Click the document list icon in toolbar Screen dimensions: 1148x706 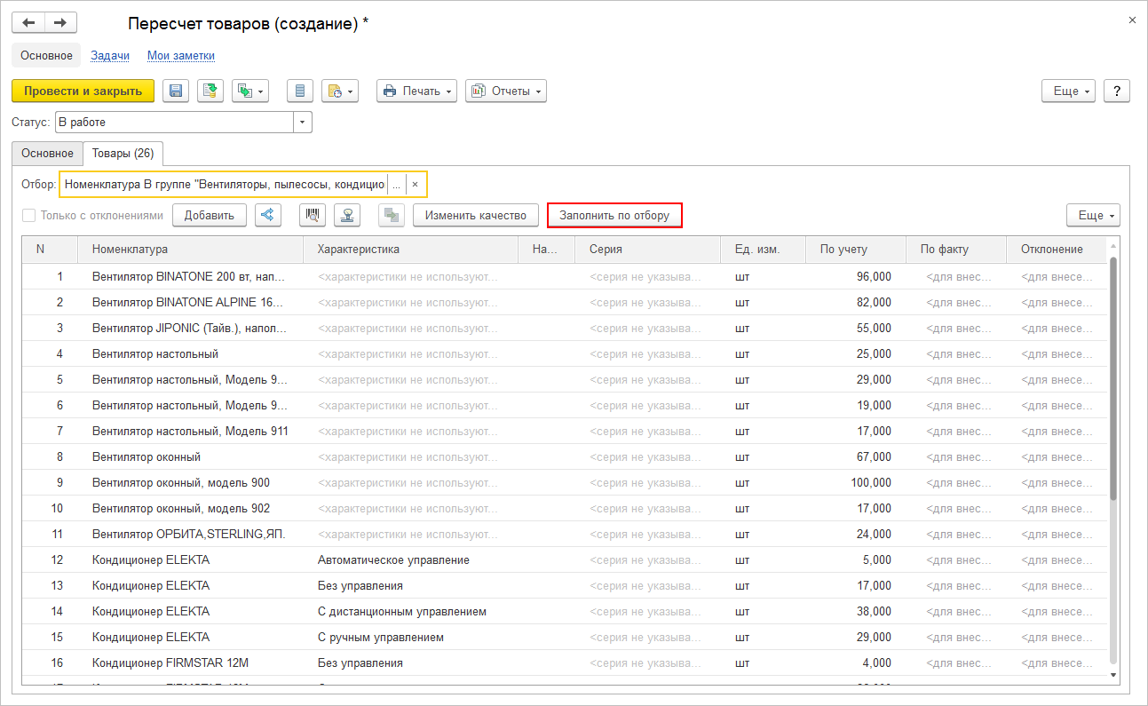tap(300, 91)
